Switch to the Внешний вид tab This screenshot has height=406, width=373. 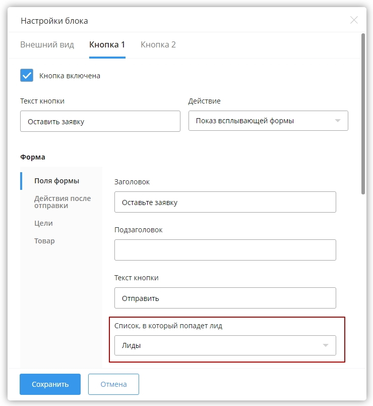(47, 44)
